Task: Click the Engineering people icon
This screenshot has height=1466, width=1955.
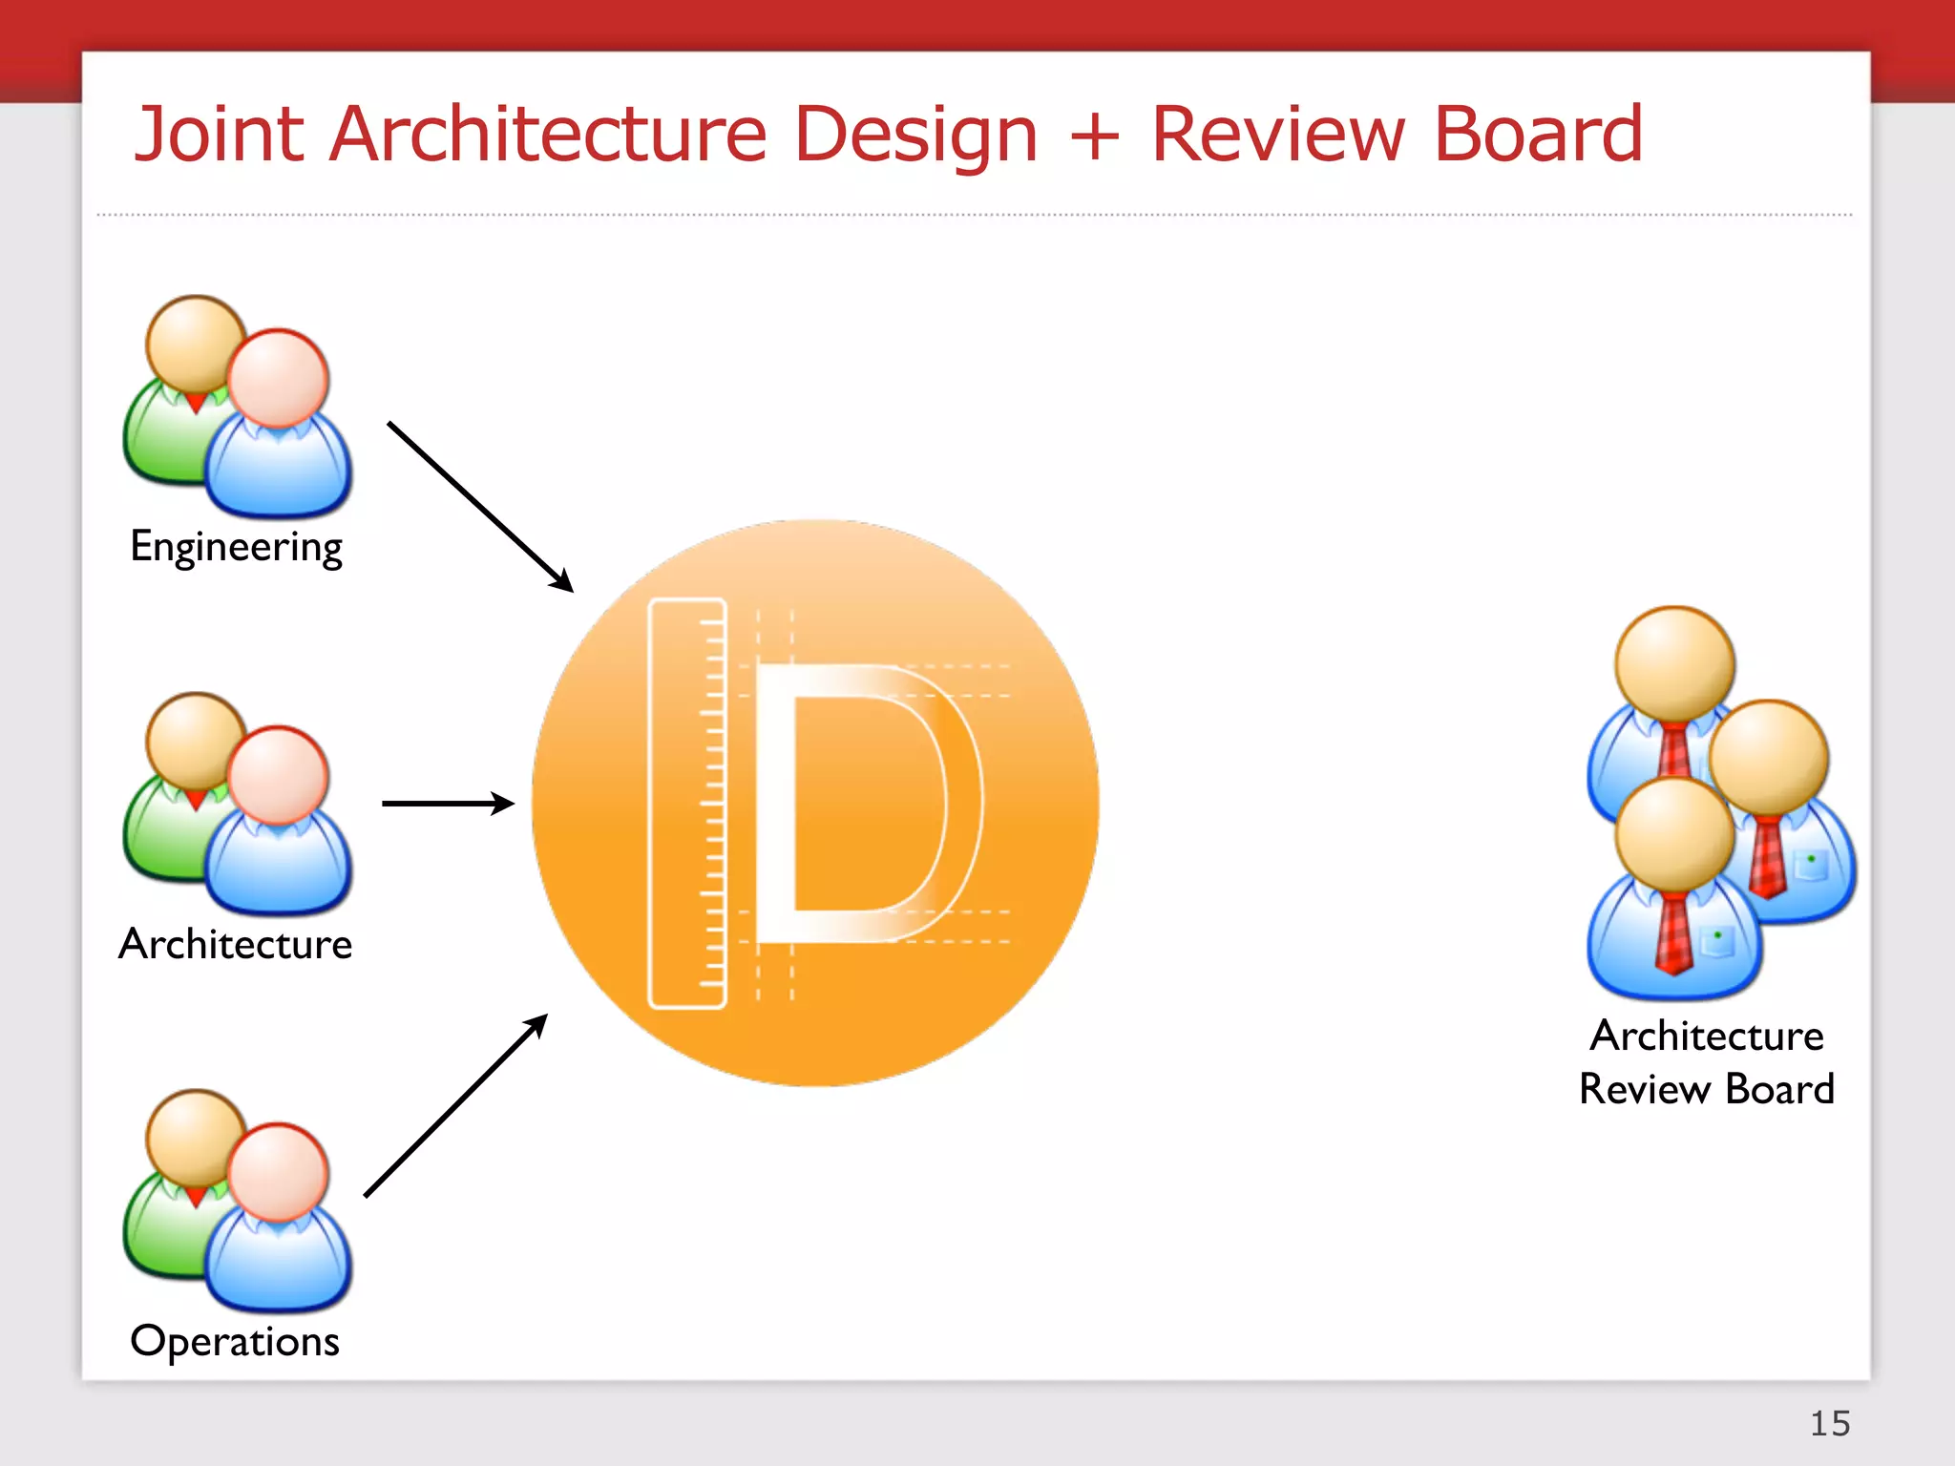Action: pos(238,407)
